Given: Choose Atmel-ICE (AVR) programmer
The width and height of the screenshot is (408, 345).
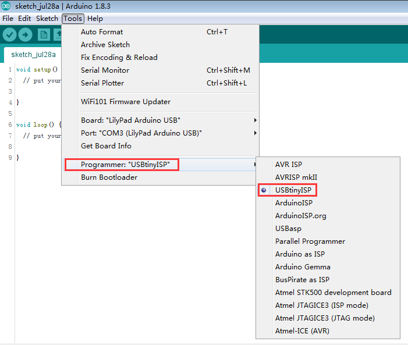Looking at the screenshot, I should click(303, 331).
